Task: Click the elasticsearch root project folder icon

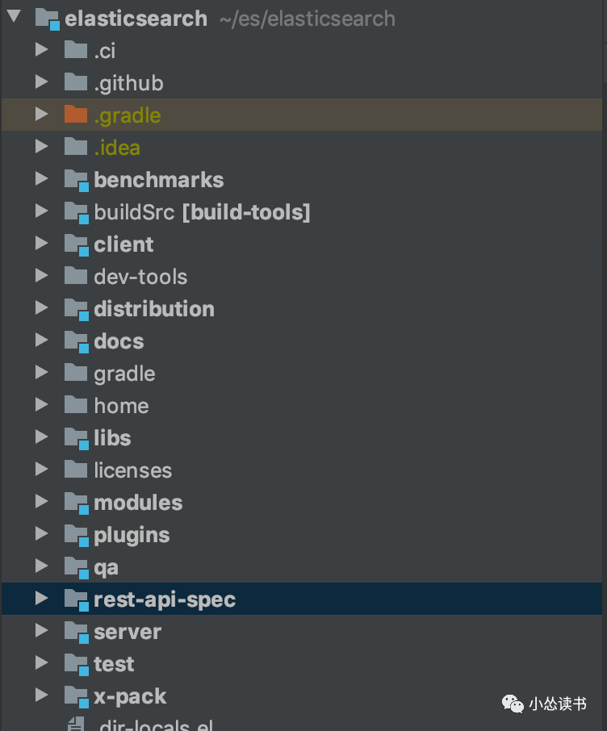Action: click(x=47, y=19)
